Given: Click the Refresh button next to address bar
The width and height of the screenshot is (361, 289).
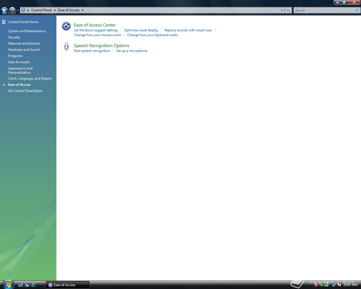Looking at the screenshot, I should point(288,10).
